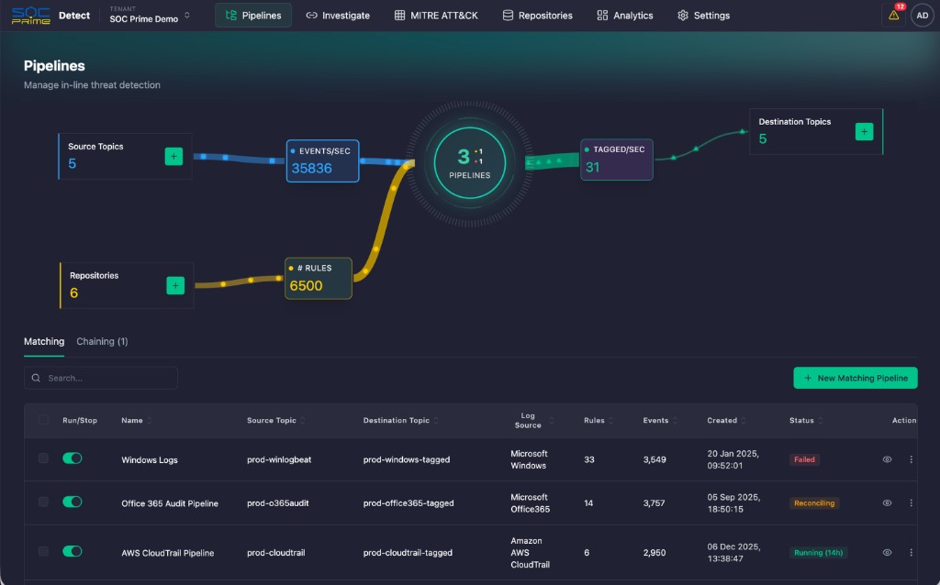Click the Running (14h) status badge

point(818,553)
